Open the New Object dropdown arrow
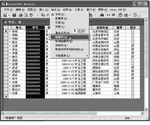The width and height of the screenshot is (150, 125). point(129,15)
